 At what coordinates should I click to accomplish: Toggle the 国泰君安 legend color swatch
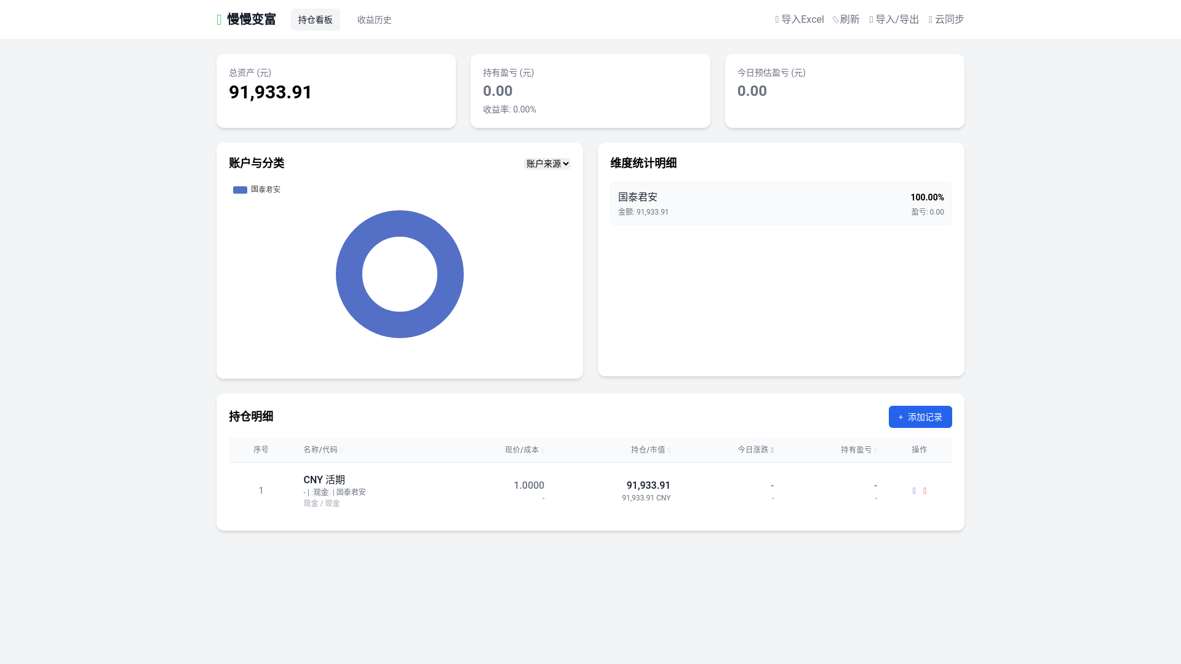click(x=240, y=190)
